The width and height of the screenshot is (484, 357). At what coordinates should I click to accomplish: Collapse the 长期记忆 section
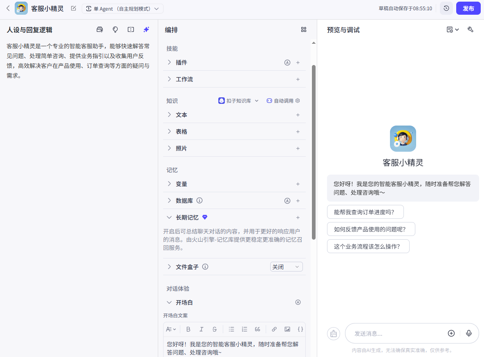(169, 217)
